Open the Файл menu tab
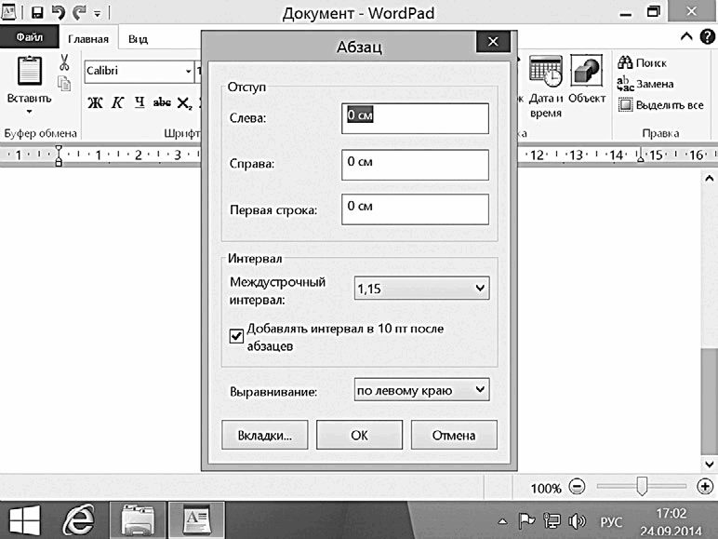 coord(30,37)
